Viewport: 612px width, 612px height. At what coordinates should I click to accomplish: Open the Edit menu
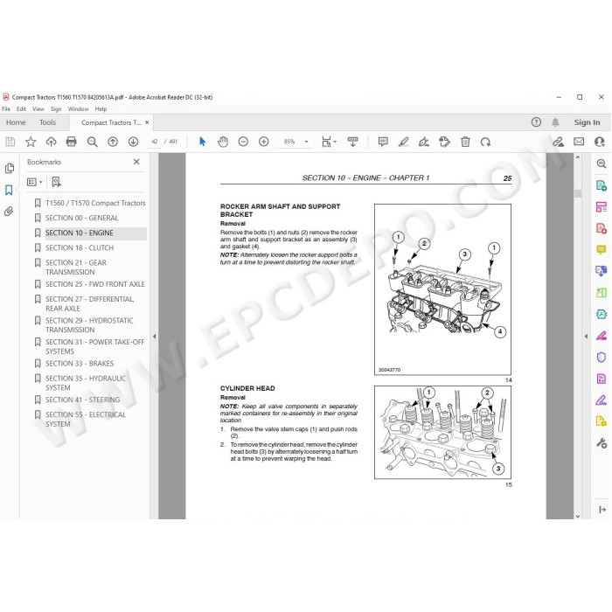tap(21, 109)
